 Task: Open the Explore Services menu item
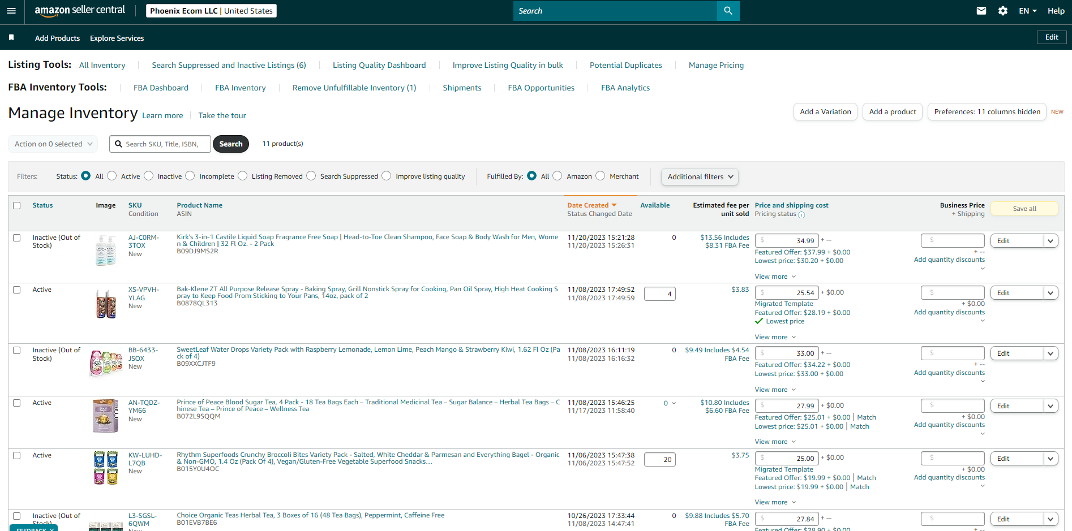coord(117,38)
